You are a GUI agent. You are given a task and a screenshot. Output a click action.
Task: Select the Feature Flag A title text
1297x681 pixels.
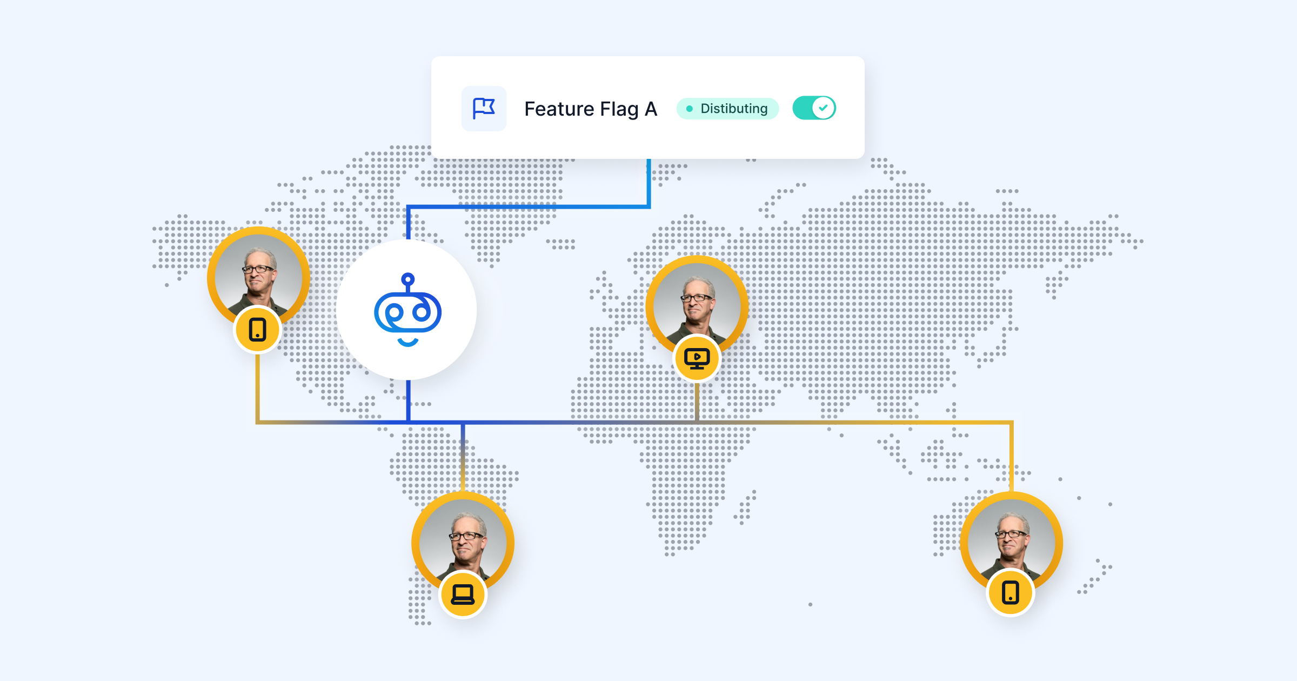[x=590, y=109]
